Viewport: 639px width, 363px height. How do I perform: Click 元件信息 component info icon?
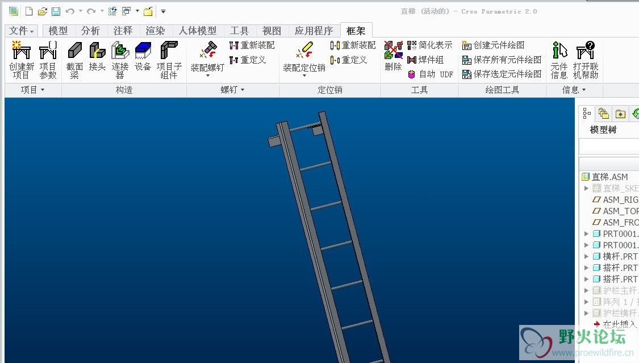pos(559,60)
